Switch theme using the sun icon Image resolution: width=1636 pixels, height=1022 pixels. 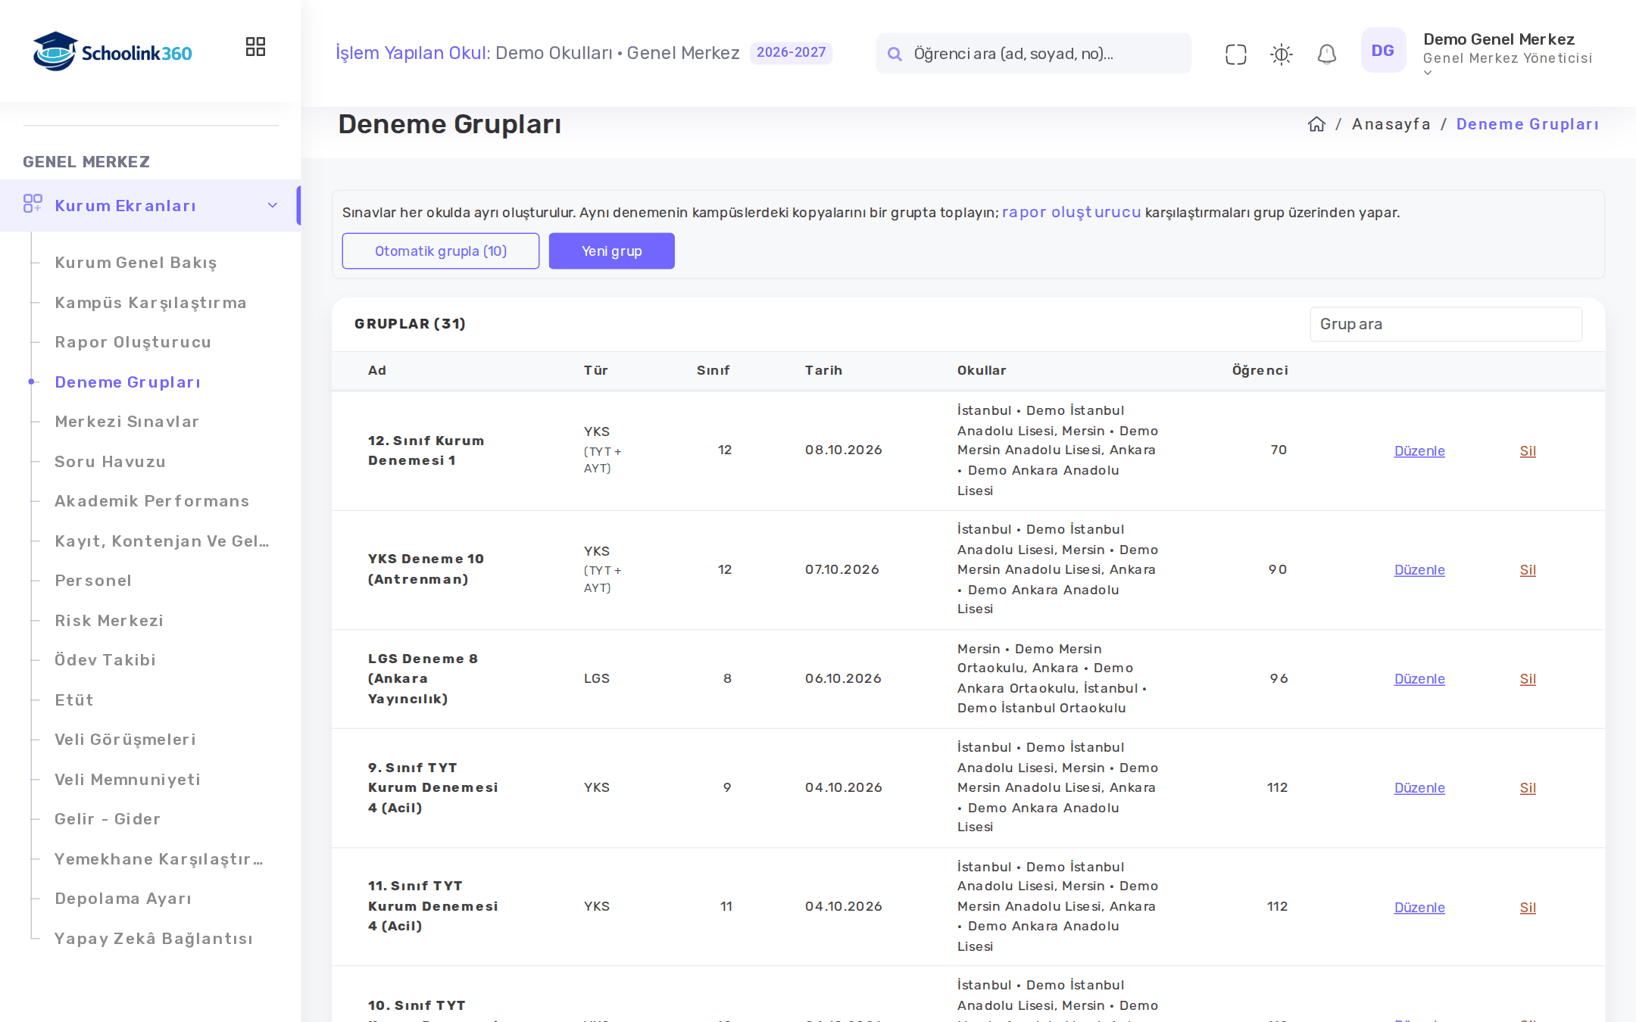(x=1281, y=54)
